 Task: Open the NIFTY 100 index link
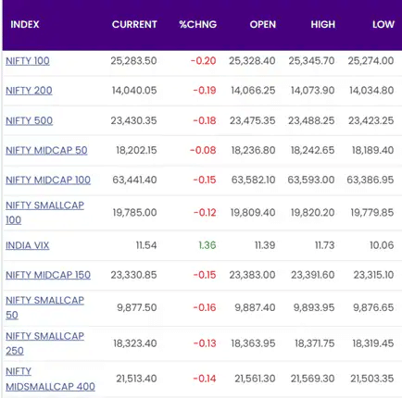coord(28,61)
